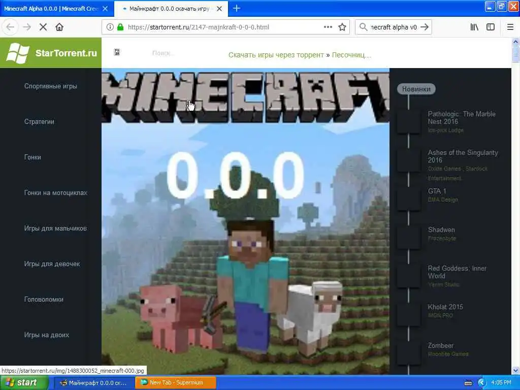Open the Игры на двоих category

[x=46, y=335]
